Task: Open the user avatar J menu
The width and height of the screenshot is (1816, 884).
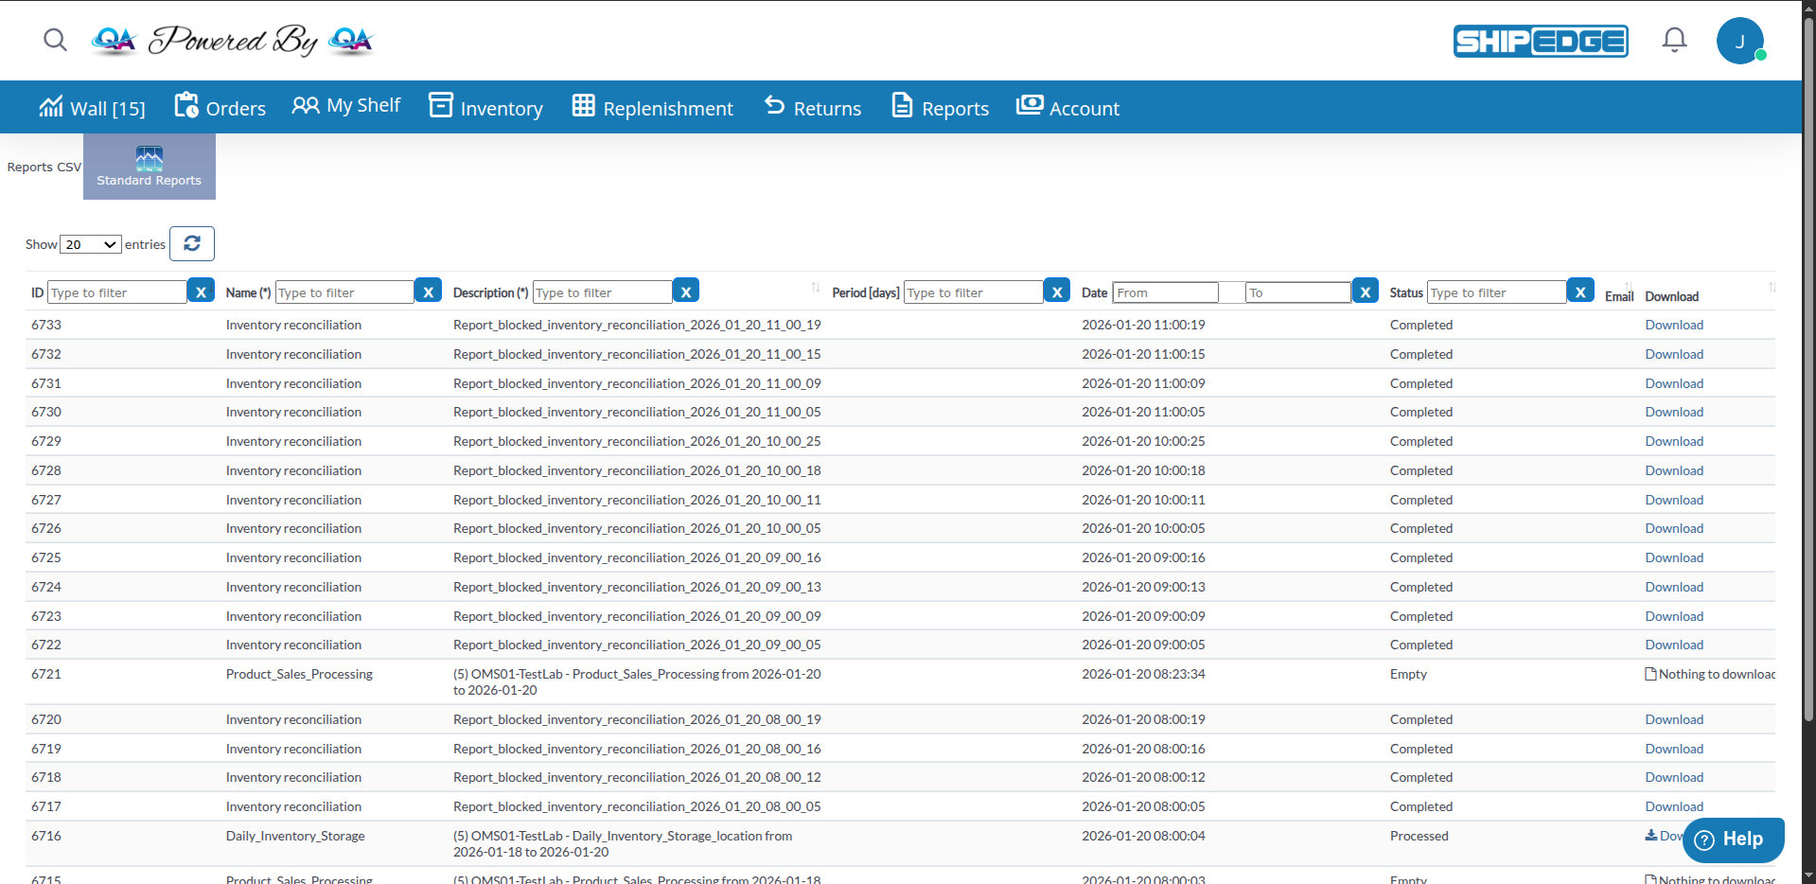Action: click(x=1739, y=42)
